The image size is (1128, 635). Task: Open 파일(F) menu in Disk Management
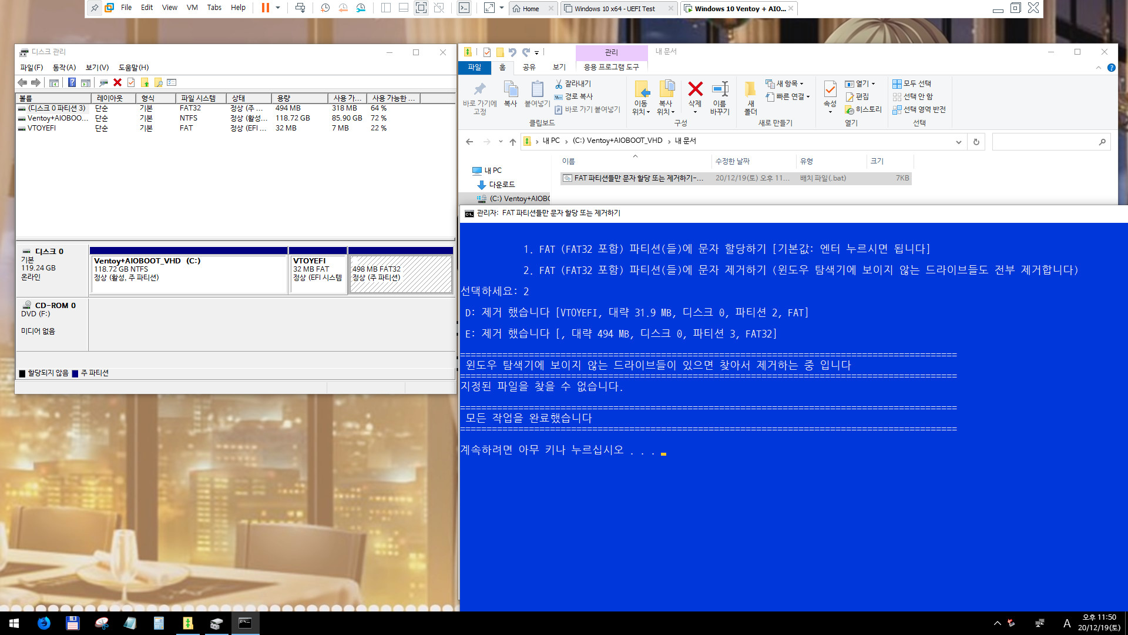[x=31, y=68]
